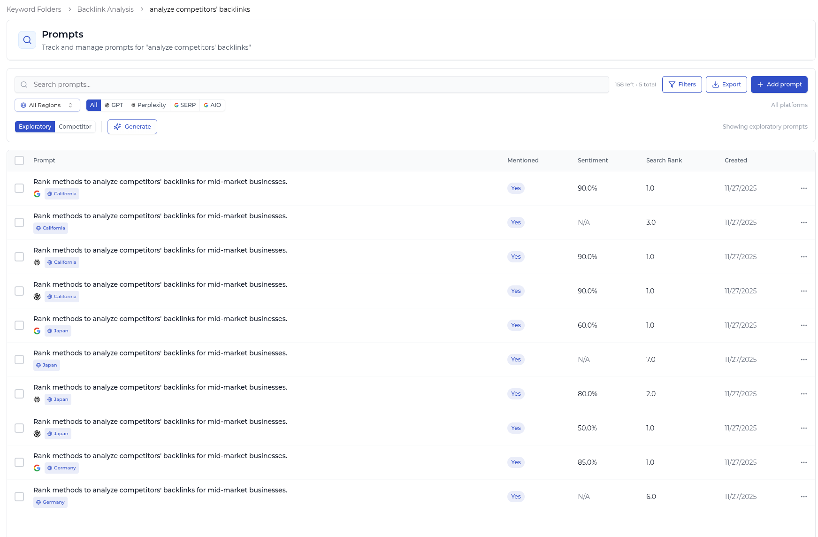
Task: Click the Prompts magnifier icon in header
Action: click(x=27, y=40)
